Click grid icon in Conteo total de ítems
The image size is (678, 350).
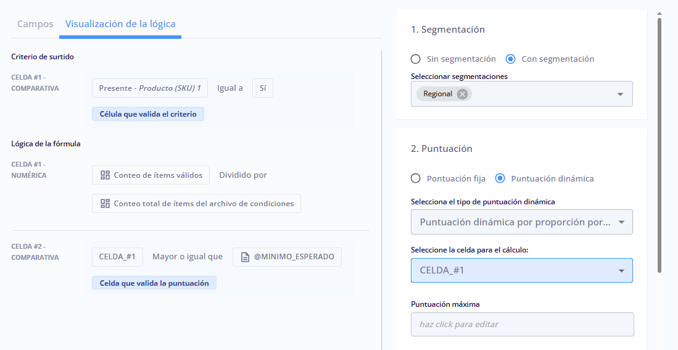105,203
